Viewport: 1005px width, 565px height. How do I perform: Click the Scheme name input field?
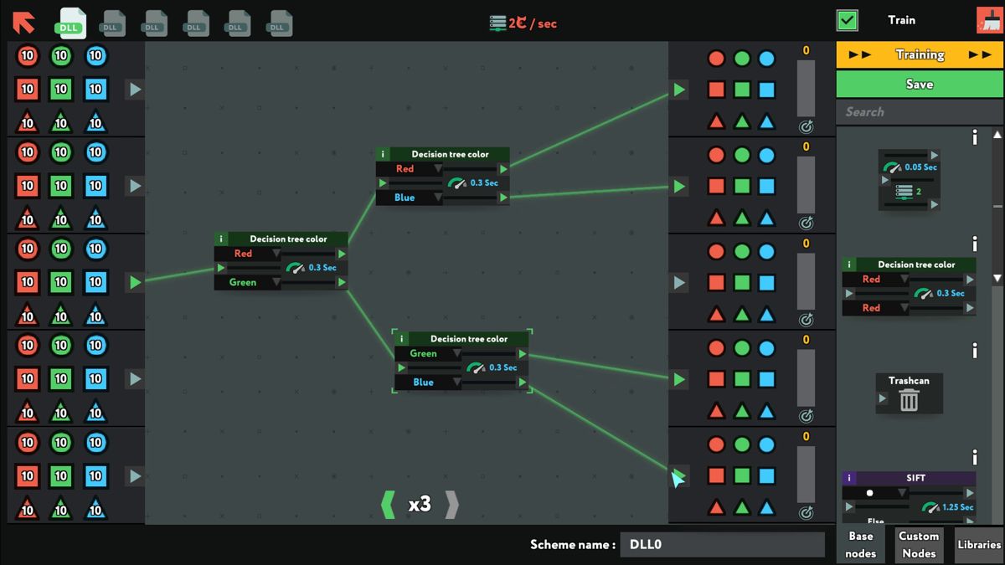721,544
